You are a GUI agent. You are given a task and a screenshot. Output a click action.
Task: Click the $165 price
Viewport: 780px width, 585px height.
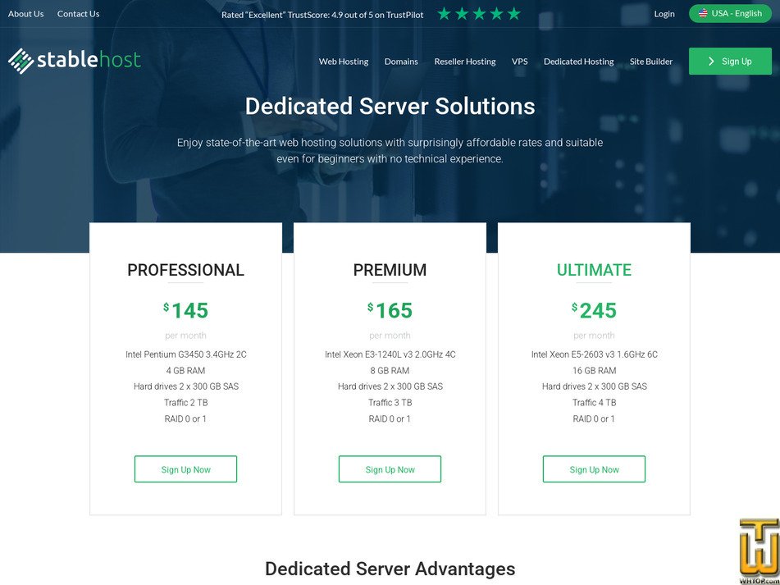[390, 310]
